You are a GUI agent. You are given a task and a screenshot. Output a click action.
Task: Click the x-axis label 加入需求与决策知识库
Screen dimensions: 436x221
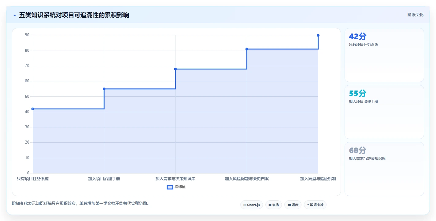coord(176,179)
